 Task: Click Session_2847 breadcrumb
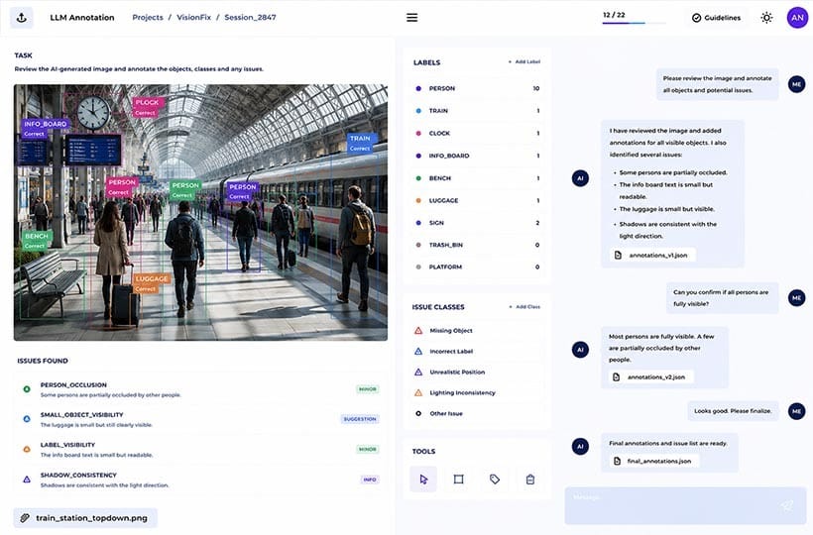point(250,18)
